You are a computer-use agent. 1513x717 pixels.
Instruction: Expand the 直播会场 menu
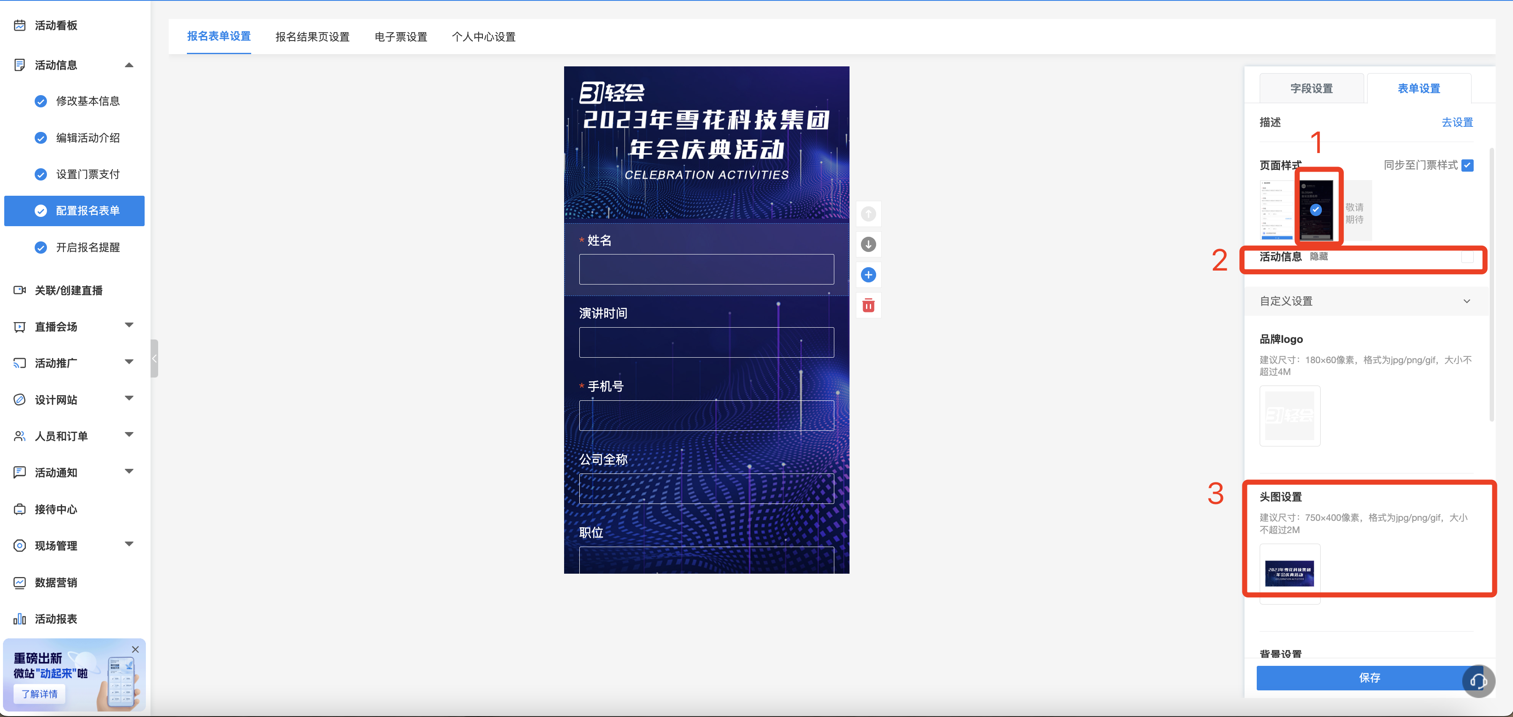point(129,326)
